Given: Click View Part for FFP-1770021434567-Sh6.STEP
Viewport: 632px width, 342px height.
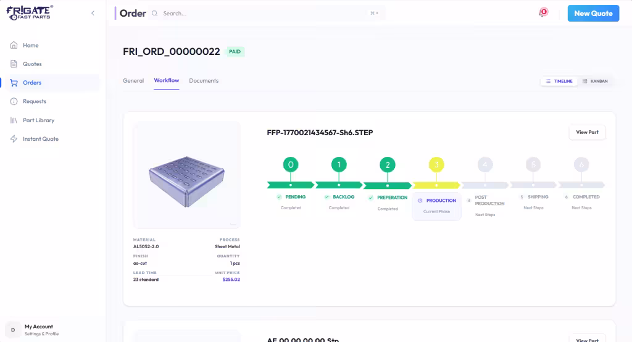Looking at the screenshot, I should pyautogui.click(x=588, y=132).
